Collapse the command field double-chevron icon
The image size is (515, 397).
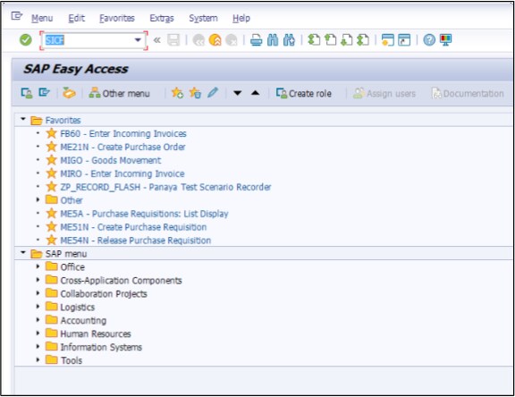(x=157, y=40)
